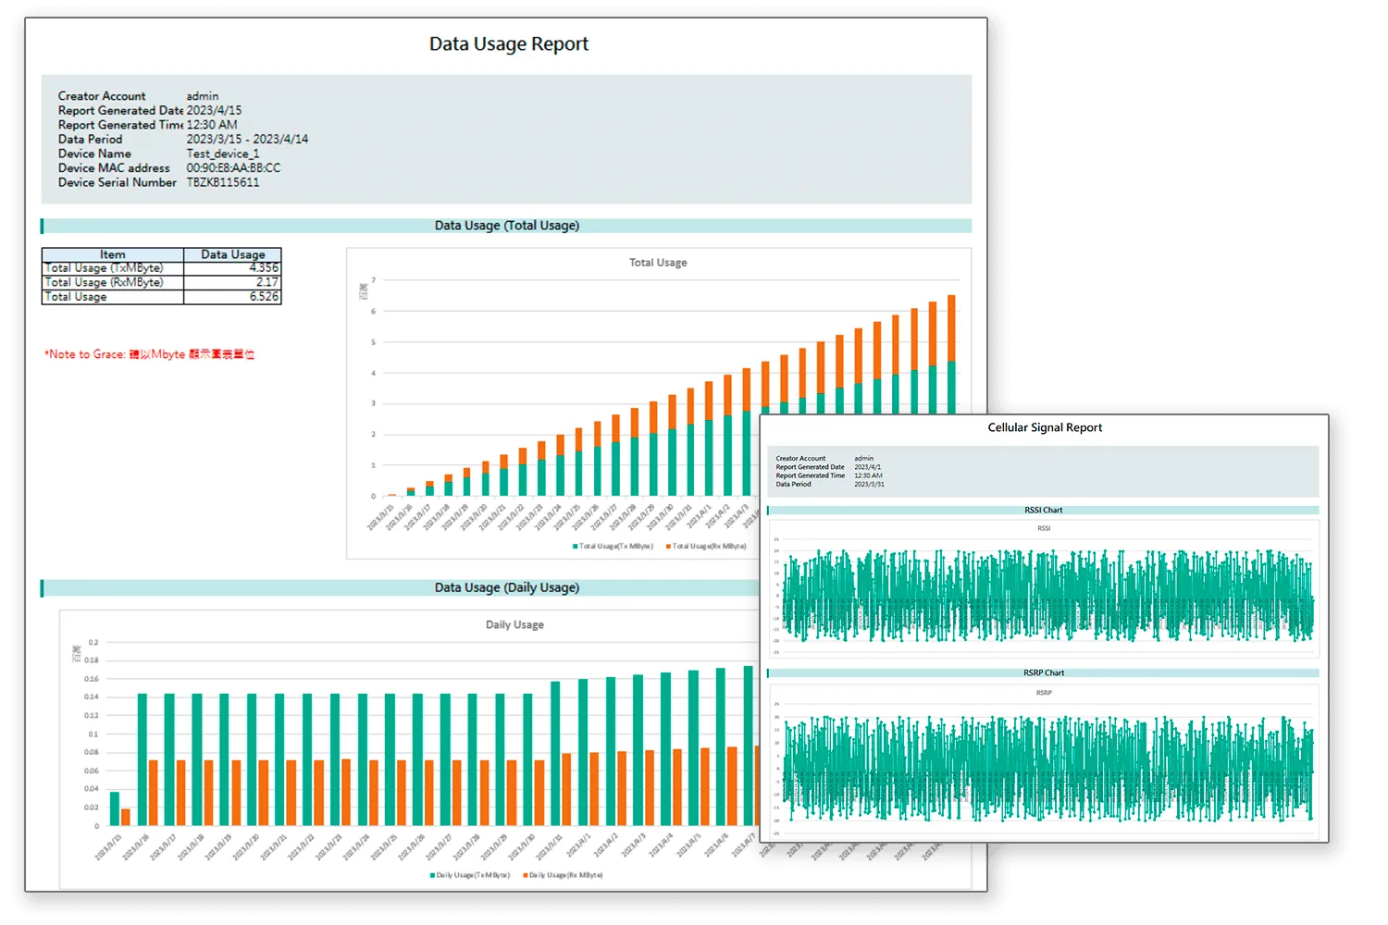The image size is (1388, 925).
Task: Click the Total Usage chart title
Action: coord(658,263)
